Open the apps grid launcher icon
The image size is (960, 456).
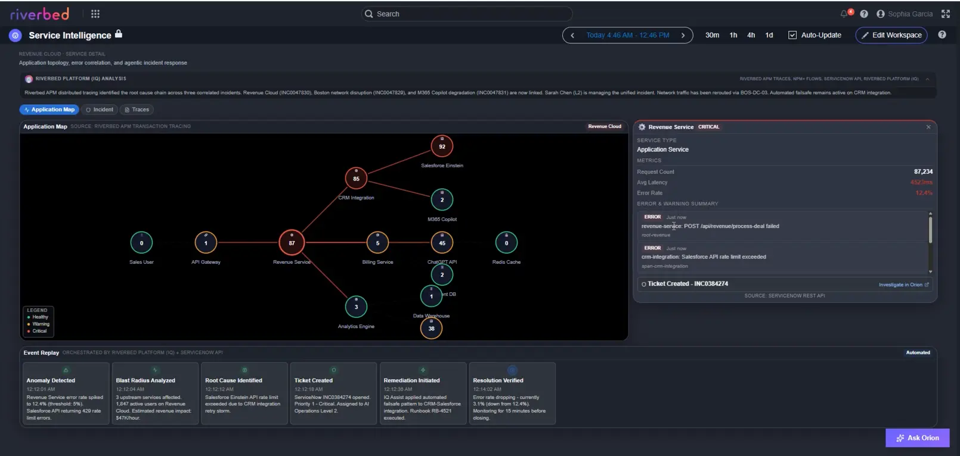tap(95, 14)
